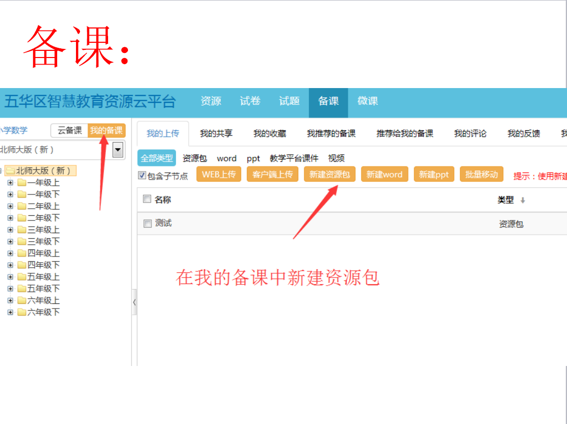Click the 新建资源包 button
This screenshot has height=424, width=567.
tap(329, 174)
